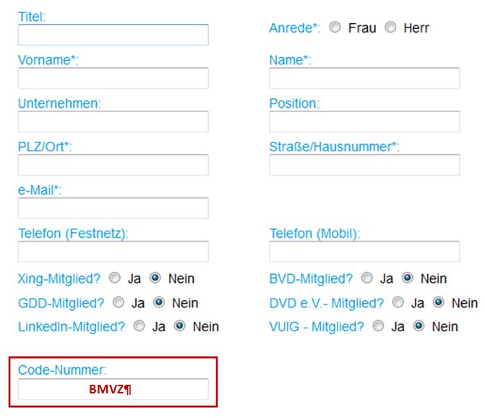485x418 pixels.
Task: Choose Ja for Xing-Mitglied
Action: pyautogui.click(x=115, y=278)
